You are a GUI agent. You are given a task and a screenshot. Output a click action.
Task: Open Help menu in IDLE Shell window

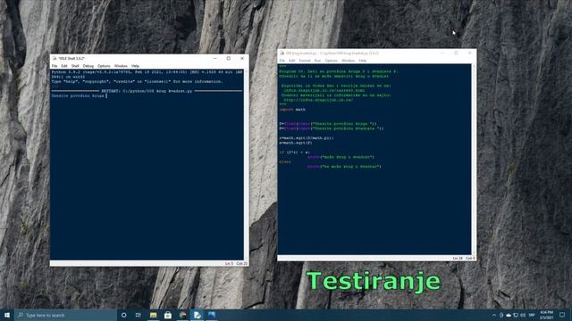(135, 66)
